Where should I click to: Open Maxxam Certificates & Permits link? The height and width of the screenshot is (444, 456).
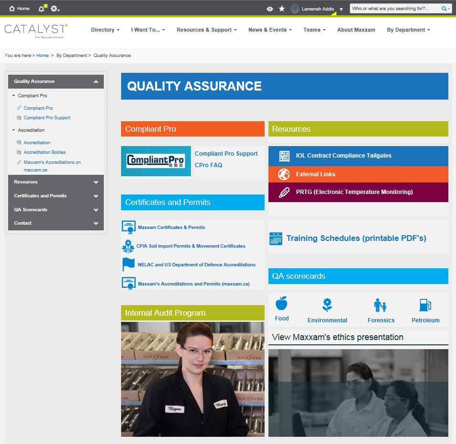pos(171,228)
